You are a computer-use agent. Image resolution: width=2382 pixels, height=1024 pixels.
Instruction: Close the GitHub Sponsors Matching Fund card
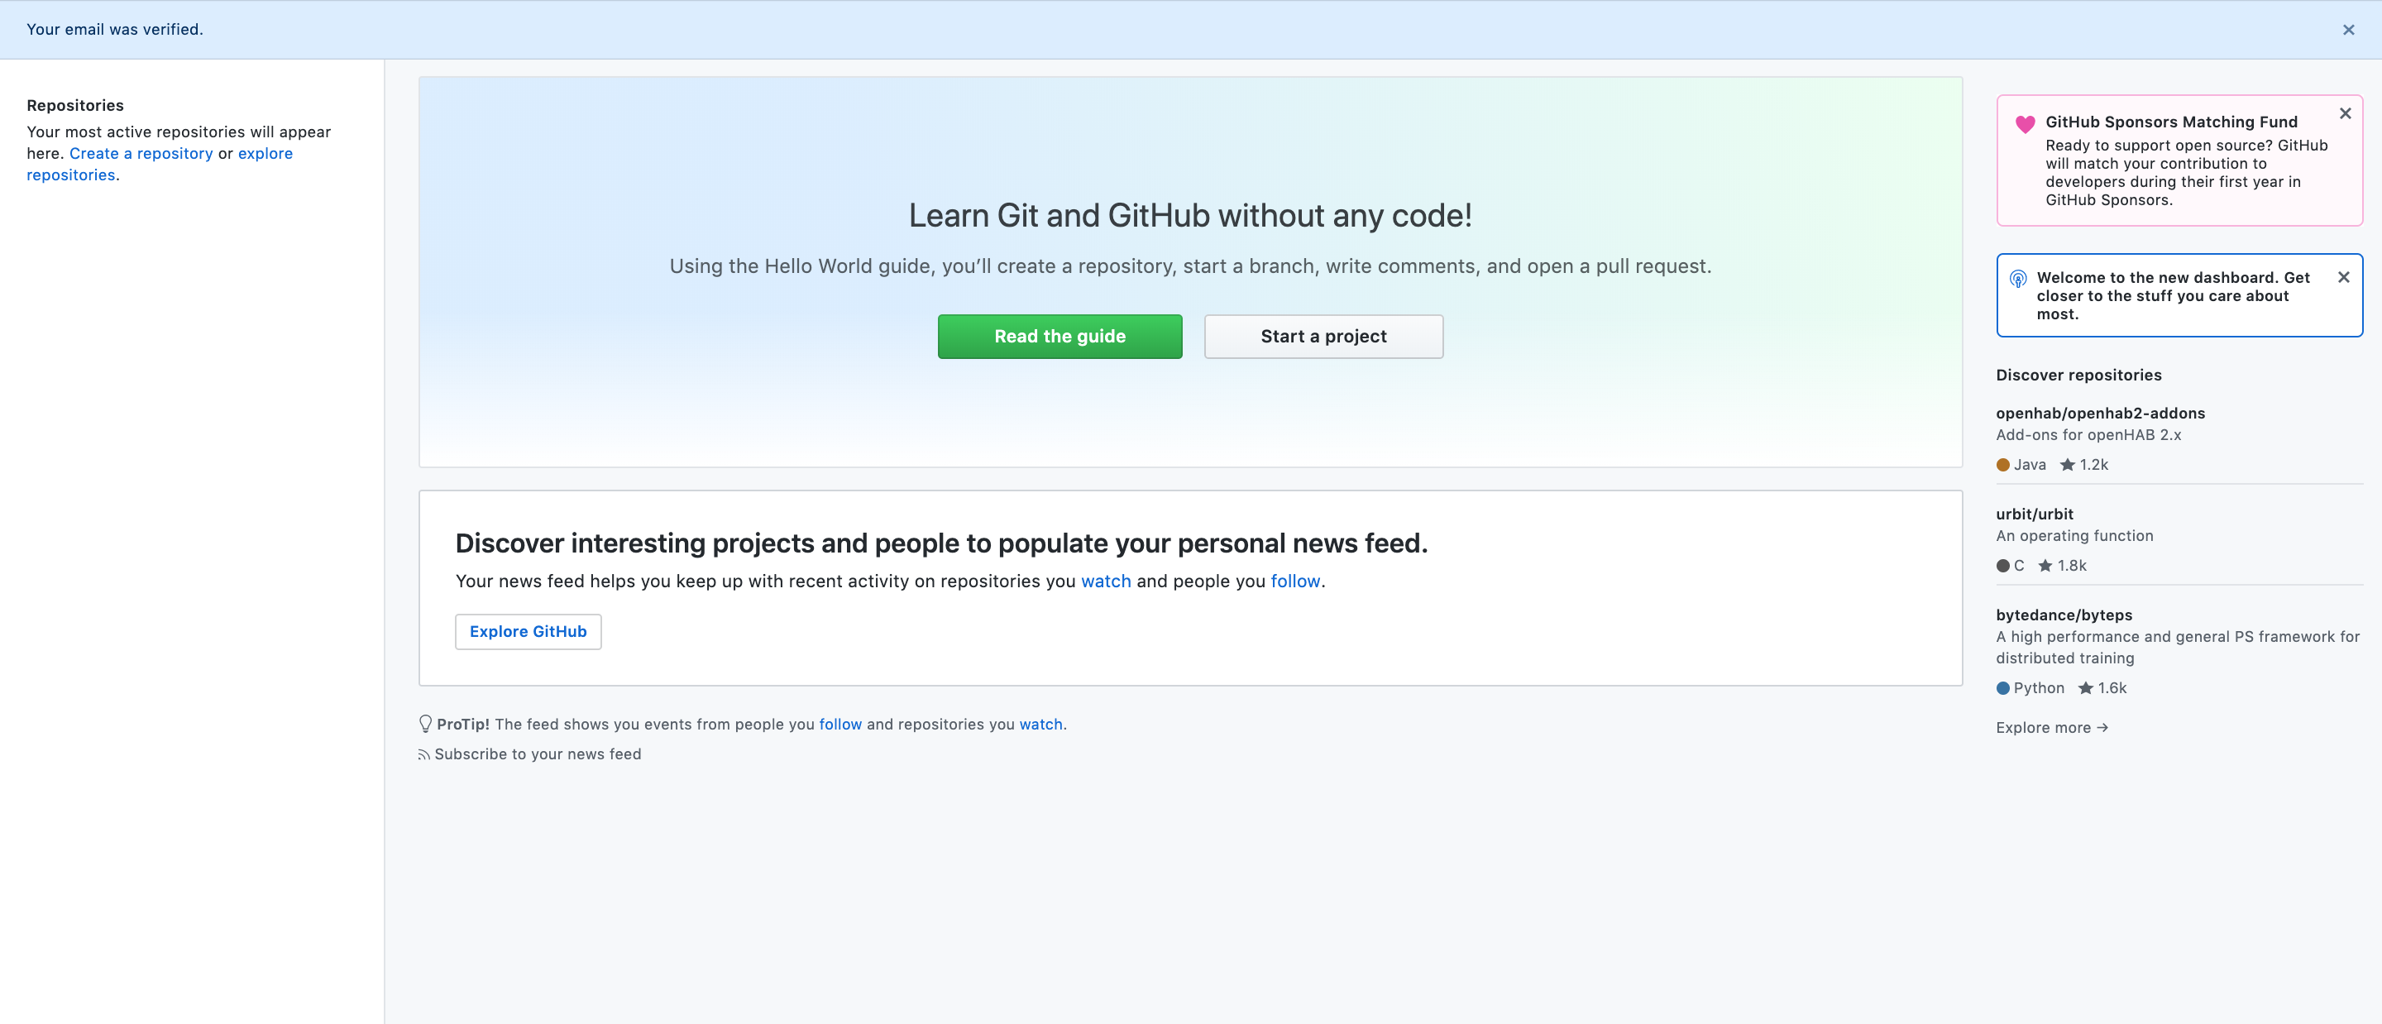(2344, 114)
